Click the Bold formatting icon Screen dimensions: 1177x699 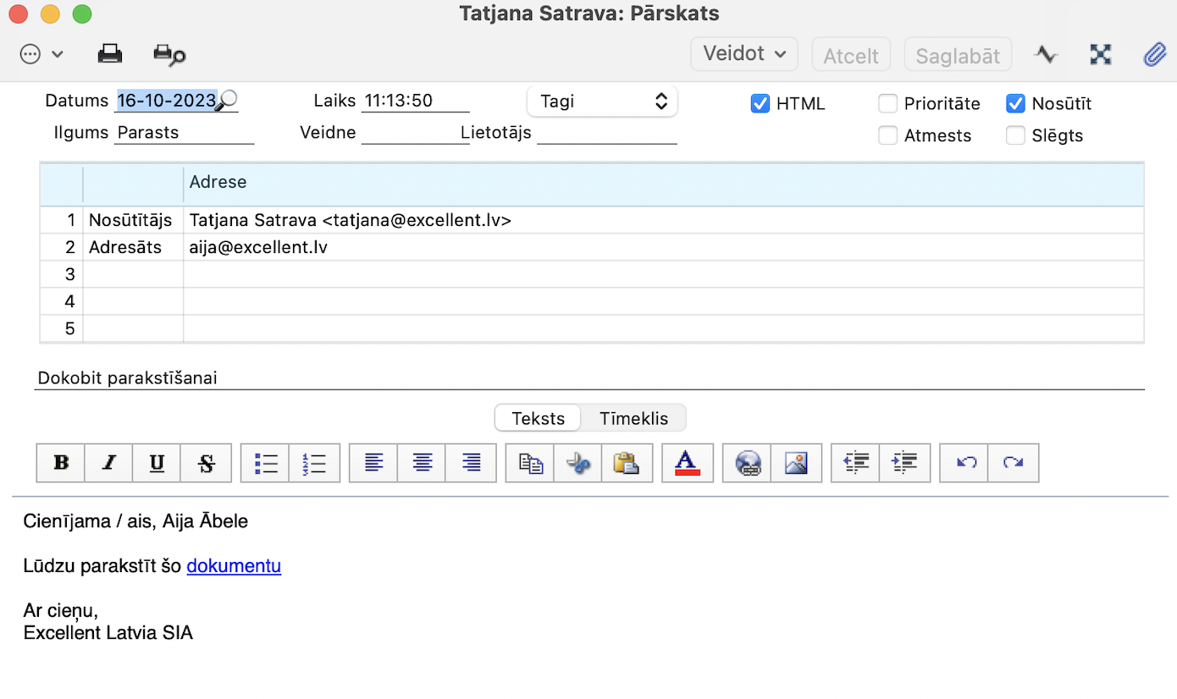click(61, 463)
